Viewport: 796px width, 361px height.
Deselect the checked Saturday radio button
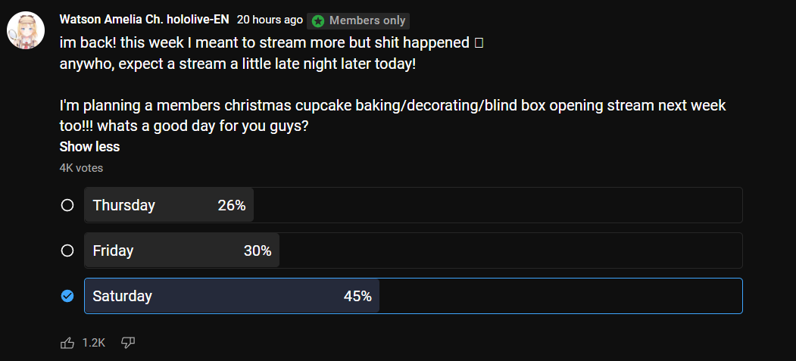[67, 296]
